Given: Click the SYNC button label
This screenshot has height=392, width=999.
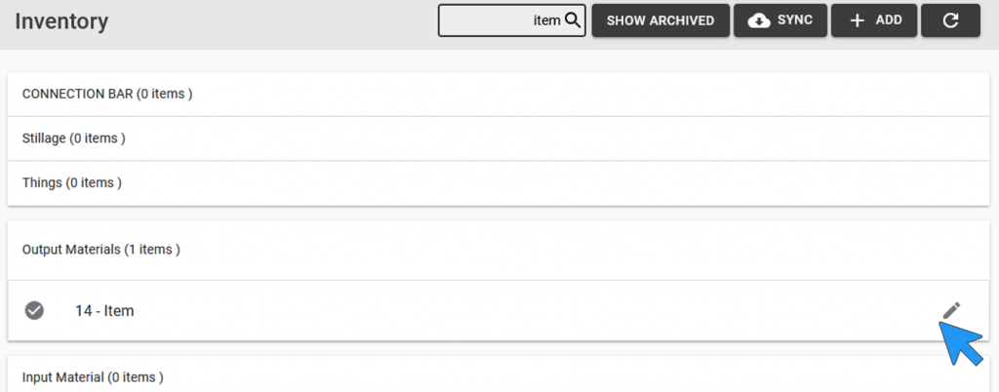Looking at the screenshot, I should 794,20.
